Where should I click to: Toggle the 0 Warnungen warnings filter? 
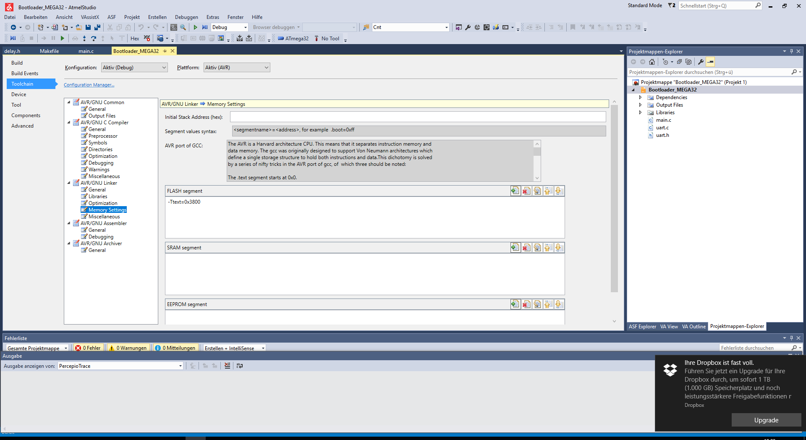click(x=128, y=348)
